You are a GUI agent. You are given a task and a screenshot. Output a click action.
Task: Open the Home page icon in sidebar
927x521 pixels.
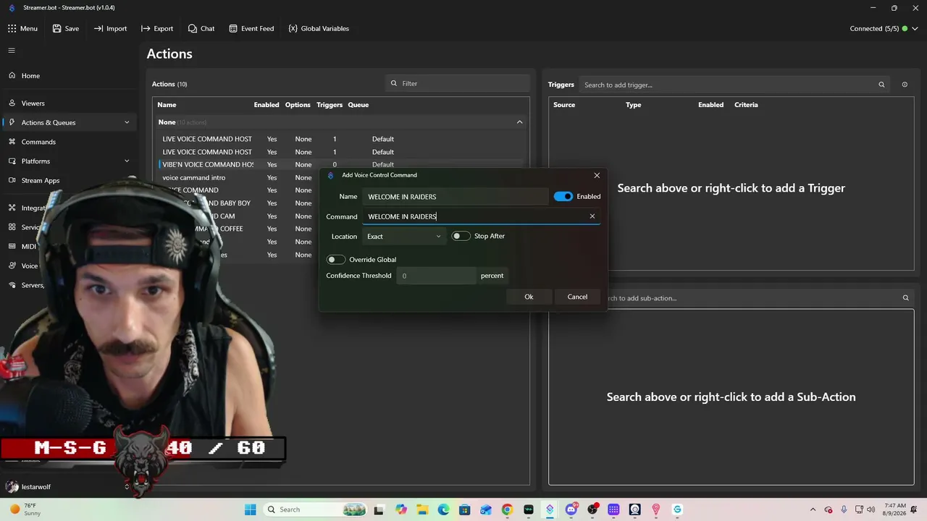[x=12, y=75]
